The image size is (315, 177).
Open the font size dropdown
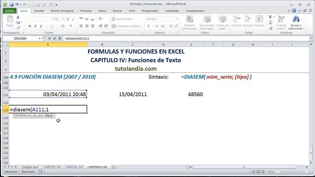(63, 19)
